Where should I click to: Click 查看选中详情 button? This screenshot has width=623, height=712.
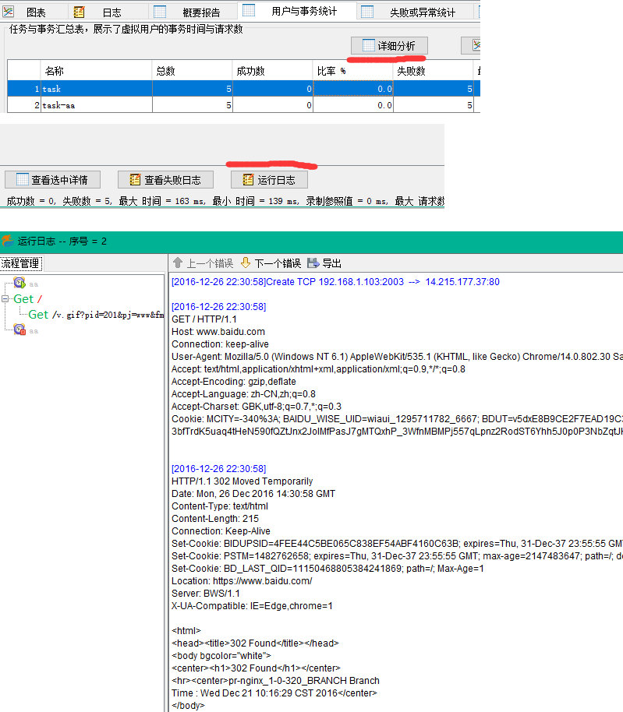(53, 180)
